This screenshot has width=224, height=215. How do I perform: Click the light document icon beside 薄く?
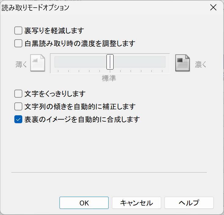38,63
